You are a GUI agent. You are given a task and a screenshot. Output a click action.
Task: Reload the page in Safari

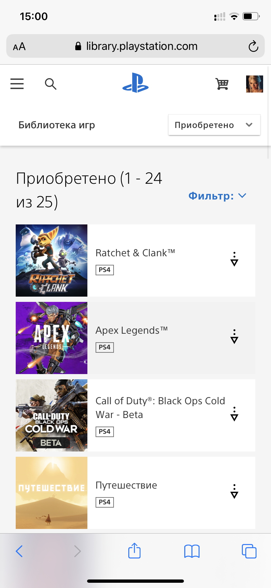[253, 46]
